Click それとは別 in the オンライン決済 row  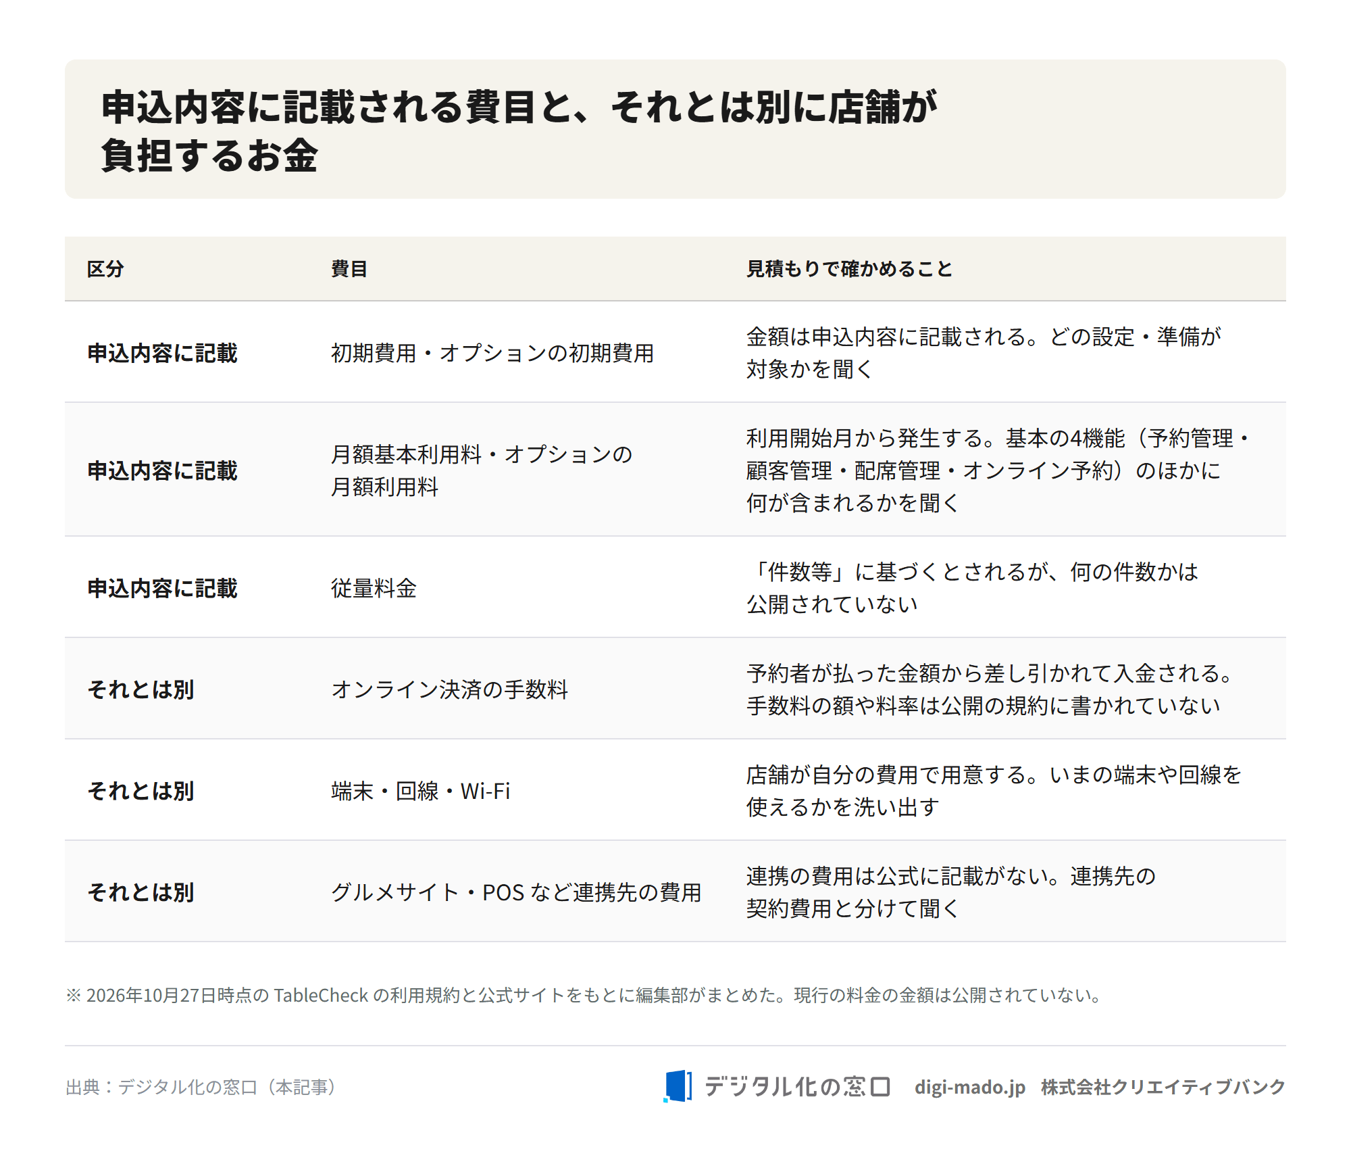coord(141,689)
